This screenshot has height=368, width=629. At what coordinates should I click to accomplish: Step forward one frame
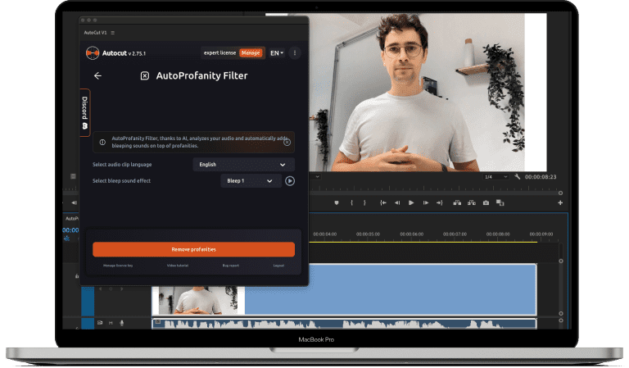pos(426,203)
